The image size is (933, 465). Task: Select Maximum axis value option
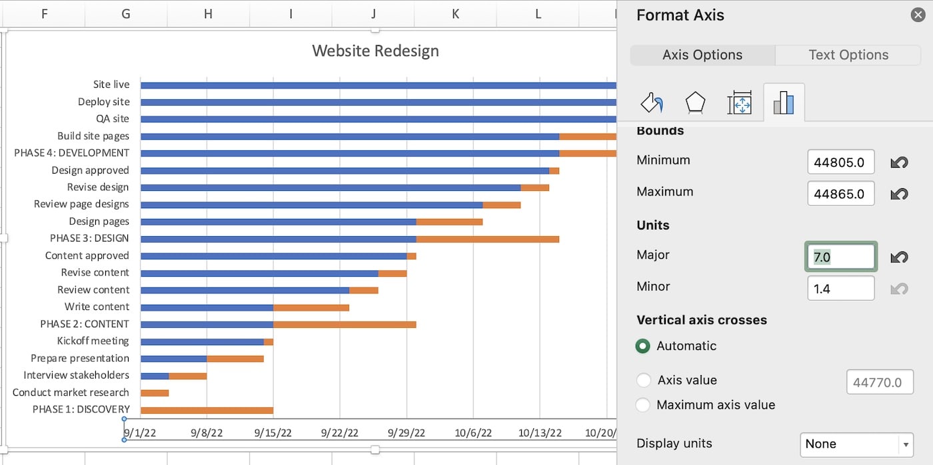(x=644, y=404)
